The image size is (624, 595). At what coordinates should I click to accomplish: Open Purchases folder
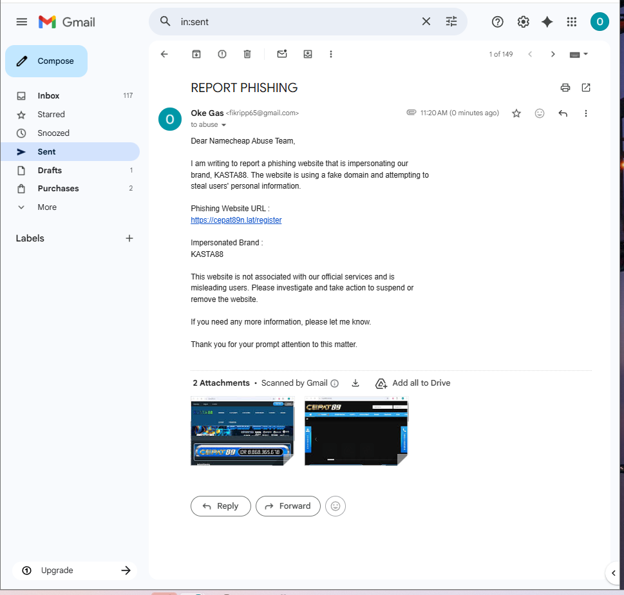(70, 188)
